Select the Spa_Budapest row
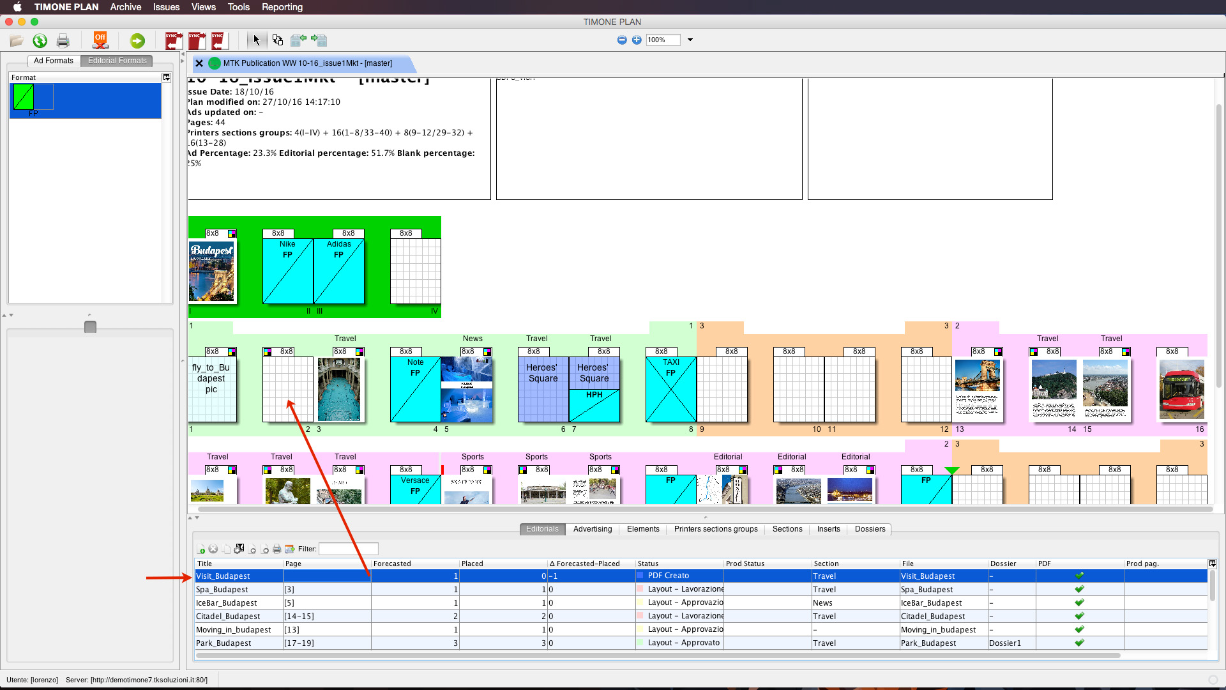The width and height of the screenshot is (1226, 690). coord(700,590)
